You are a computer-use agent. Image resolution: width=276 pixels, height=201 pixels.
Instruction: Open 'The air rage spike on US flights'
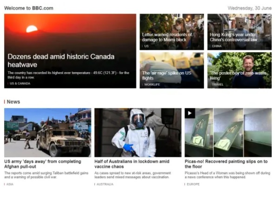166,75
